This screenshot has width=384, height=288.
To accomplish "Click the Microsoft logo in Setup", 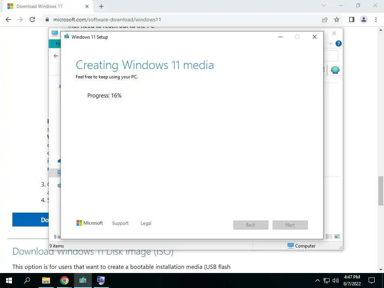I will click(90, 223).
